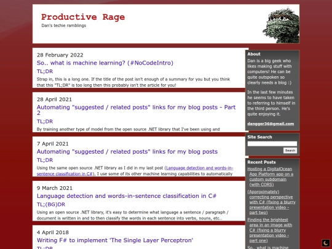332x249 pixels.
Task: Open the 7 April 2021 Automating suggested posts article
Action: point(127,152)
